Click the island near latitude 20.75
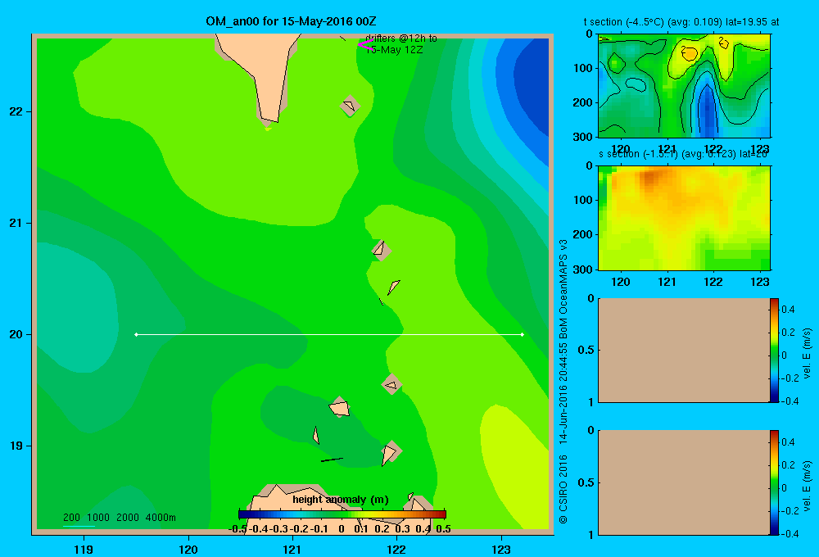 tap(381, 250)
